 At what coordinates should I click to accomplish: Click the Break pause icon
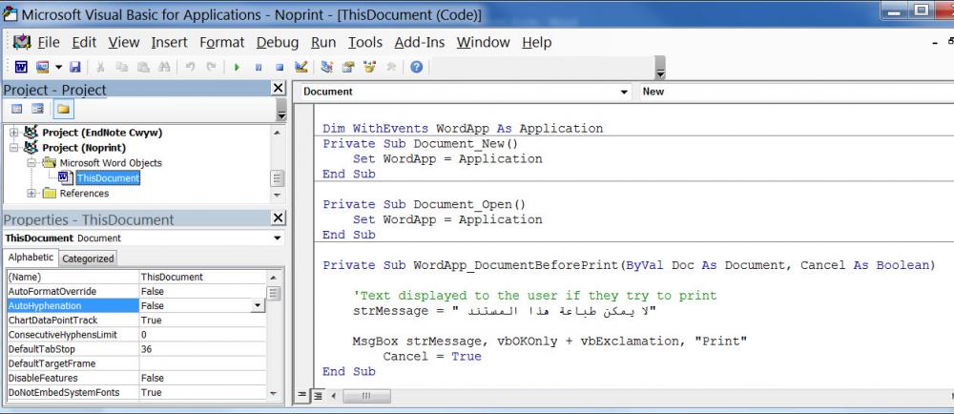pyautogui.click(x=258, y=67)
